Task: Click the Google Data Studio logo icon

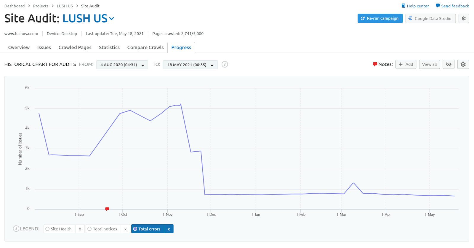Action: coord(410,18)
